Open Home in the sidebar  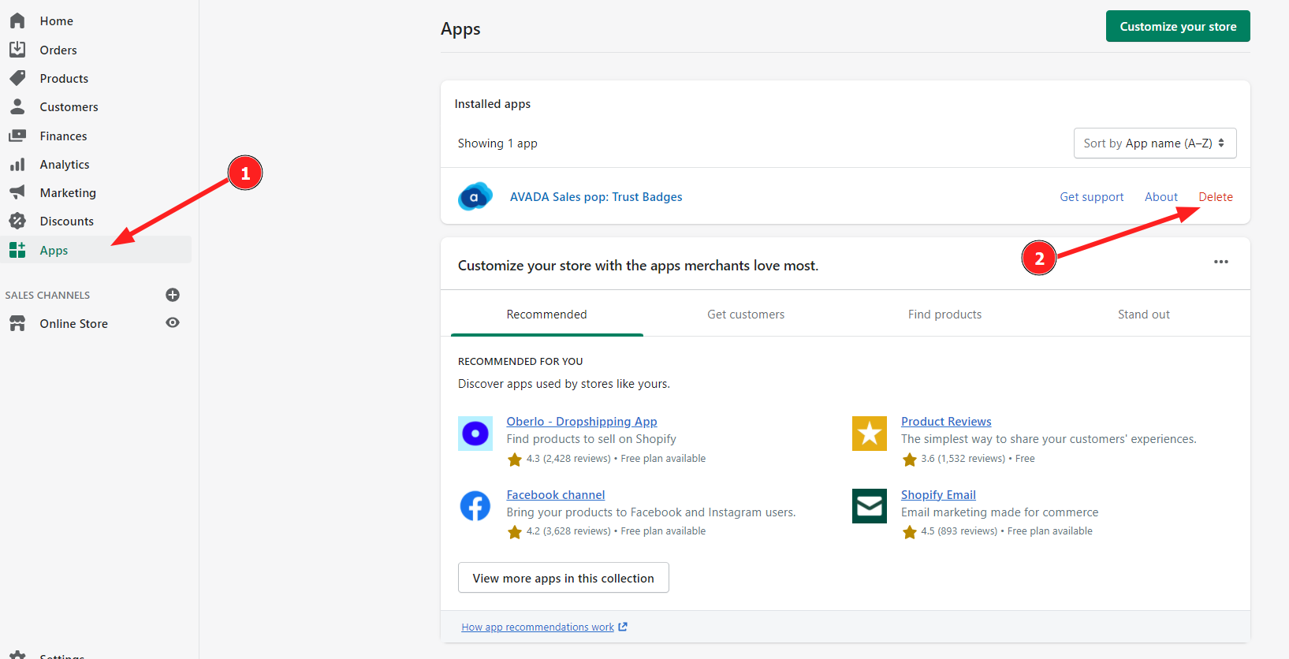[x=57, y=21]
